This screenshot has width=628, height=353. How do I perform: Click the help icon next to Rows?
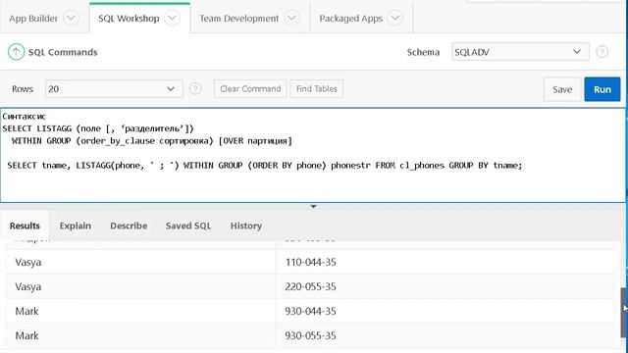click(x=195, y=88)
